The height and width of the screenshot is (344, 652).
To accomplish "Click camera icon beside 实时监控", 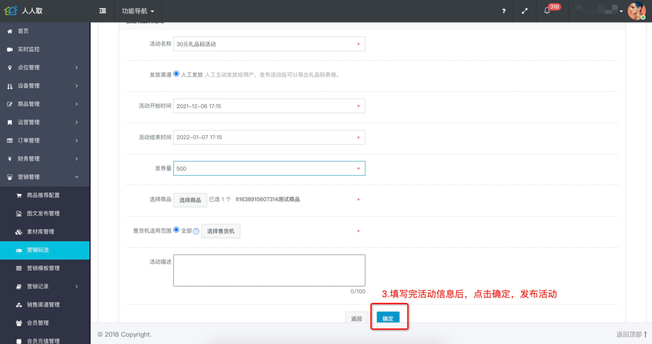I will pos(10,49).
